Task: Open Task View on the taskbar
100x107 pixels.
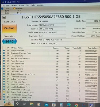Action: [24, 104]
